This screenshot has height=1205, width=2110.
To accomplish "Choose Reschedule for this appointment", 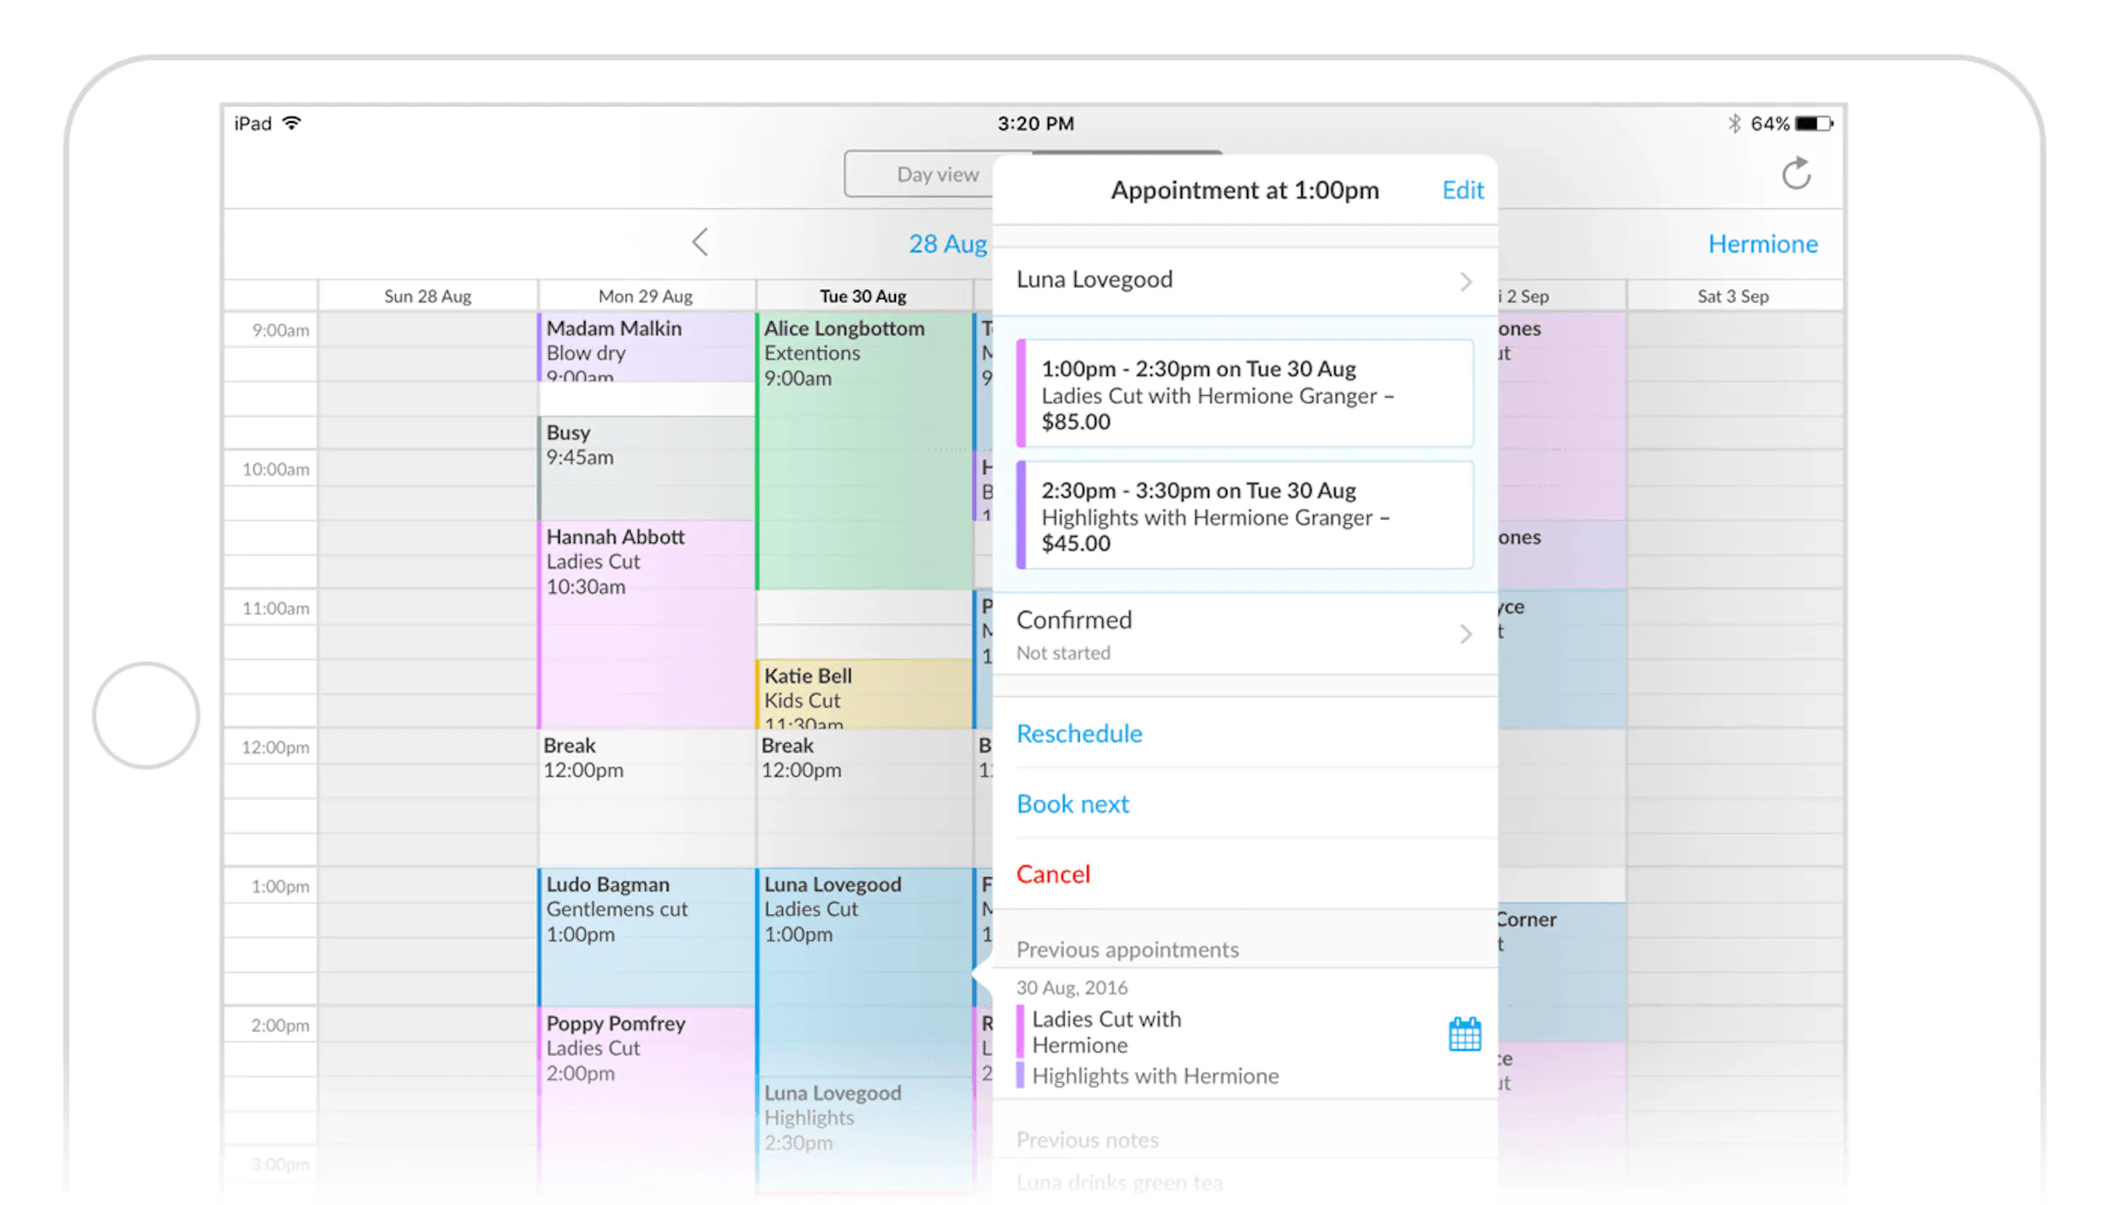I will (1079, 733).
